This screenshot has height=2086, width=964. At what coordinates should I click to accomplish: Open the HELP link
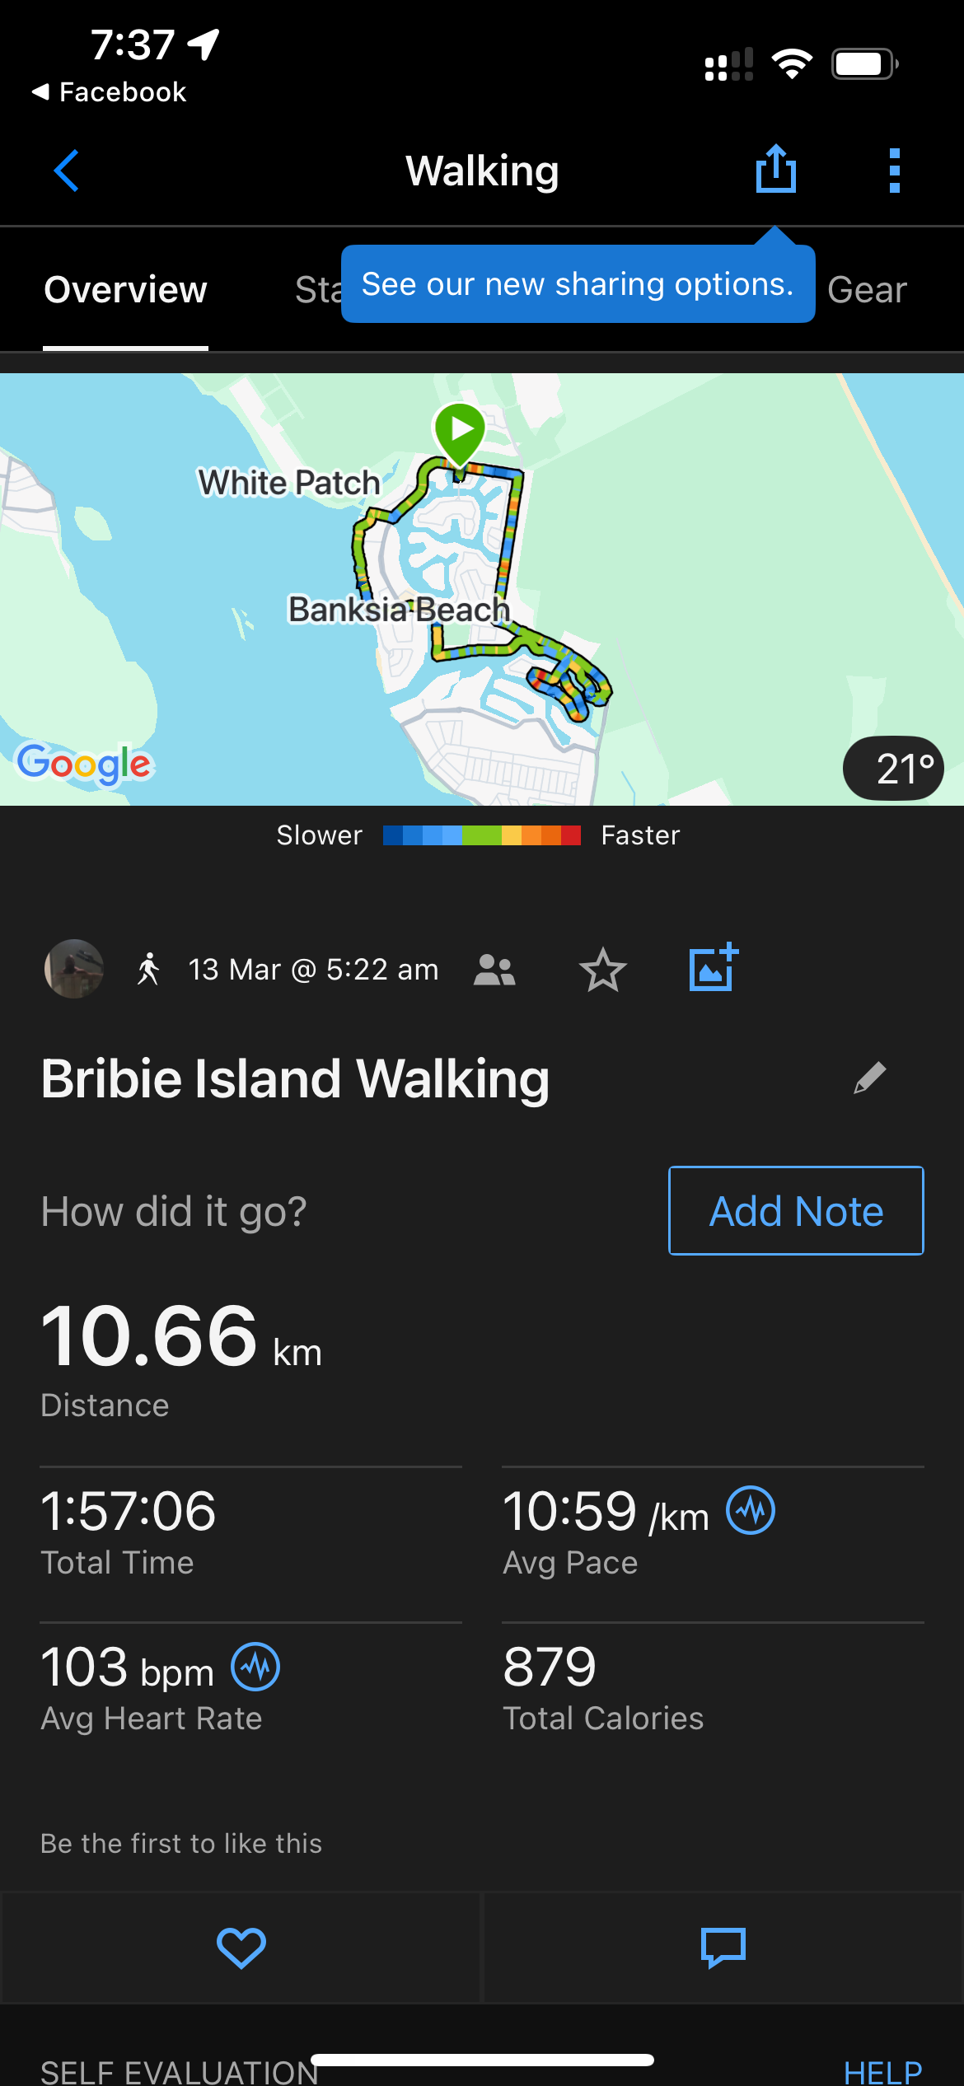point(882,2071)
